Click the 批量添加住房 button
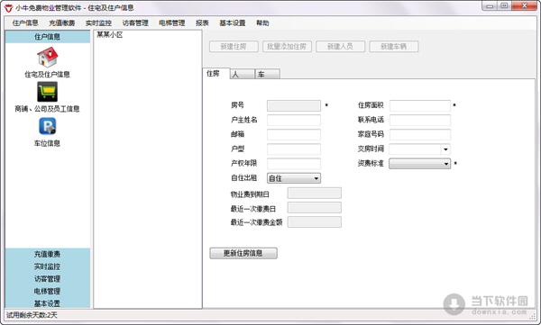The width and height of the screenshot is (541, 325). tap(287, 47)
